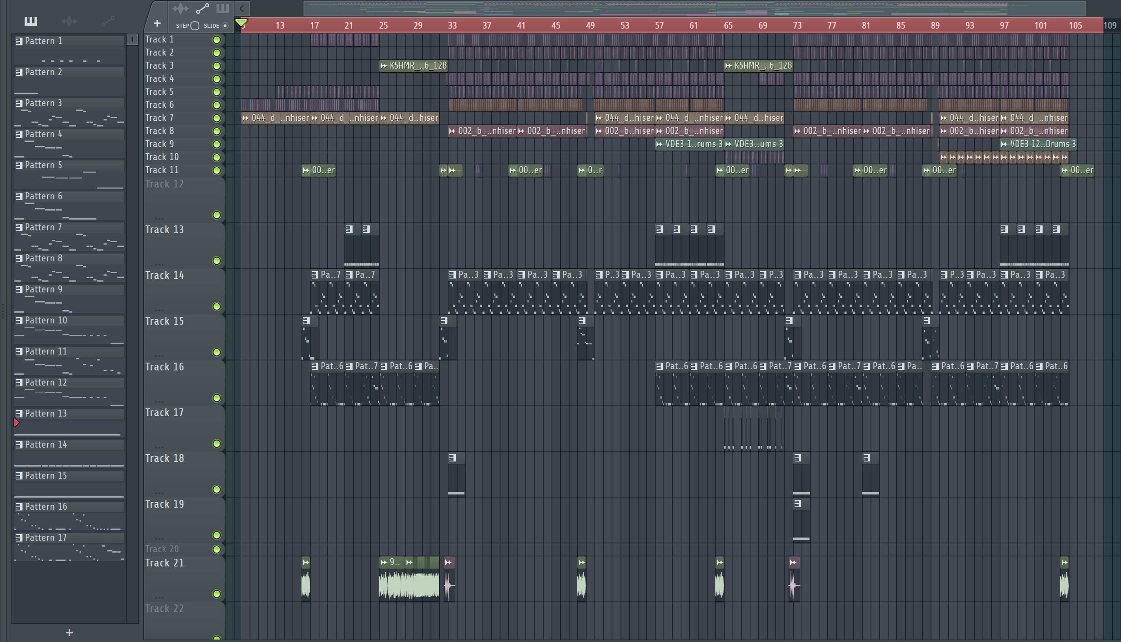Image resolution: width=1121 pixels, height=642 pixels.
Task: Focus automation clips with playlist automation icon
Action: point(202,9)
